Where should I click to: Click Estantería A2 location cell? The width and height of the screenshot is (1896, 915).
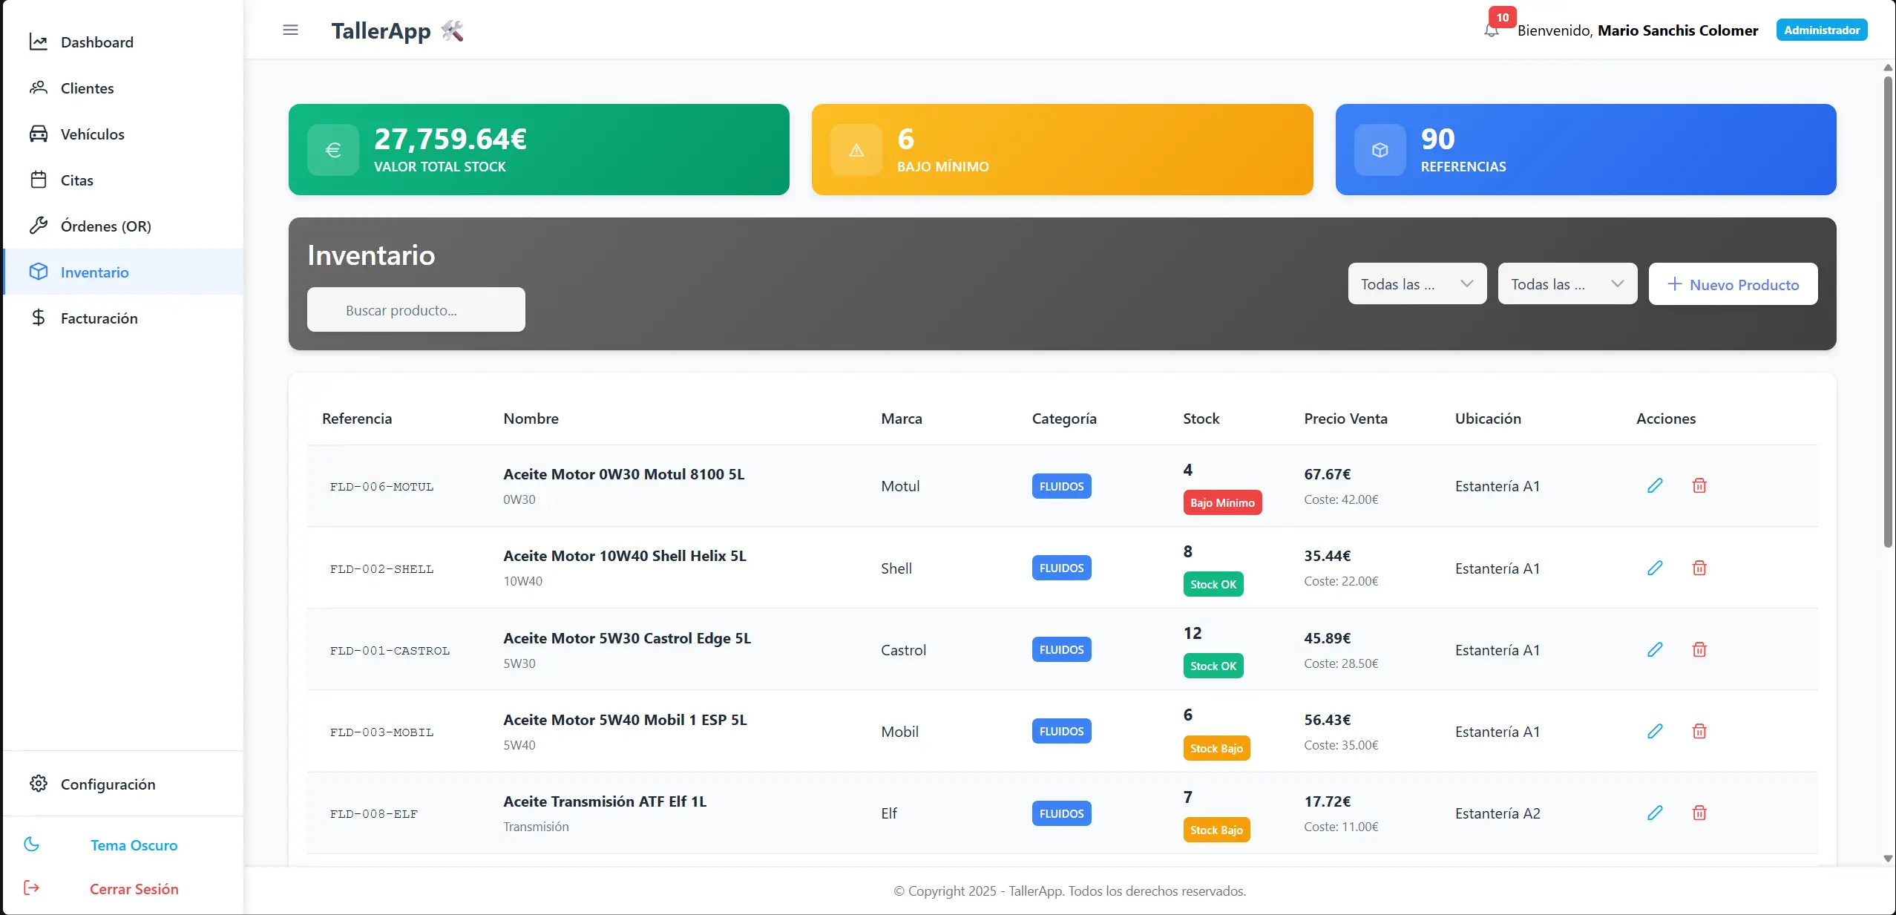coord(1498,813)
